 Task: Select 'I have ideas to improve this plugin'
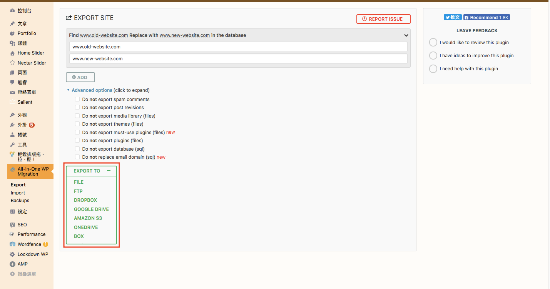pos(433,55)
